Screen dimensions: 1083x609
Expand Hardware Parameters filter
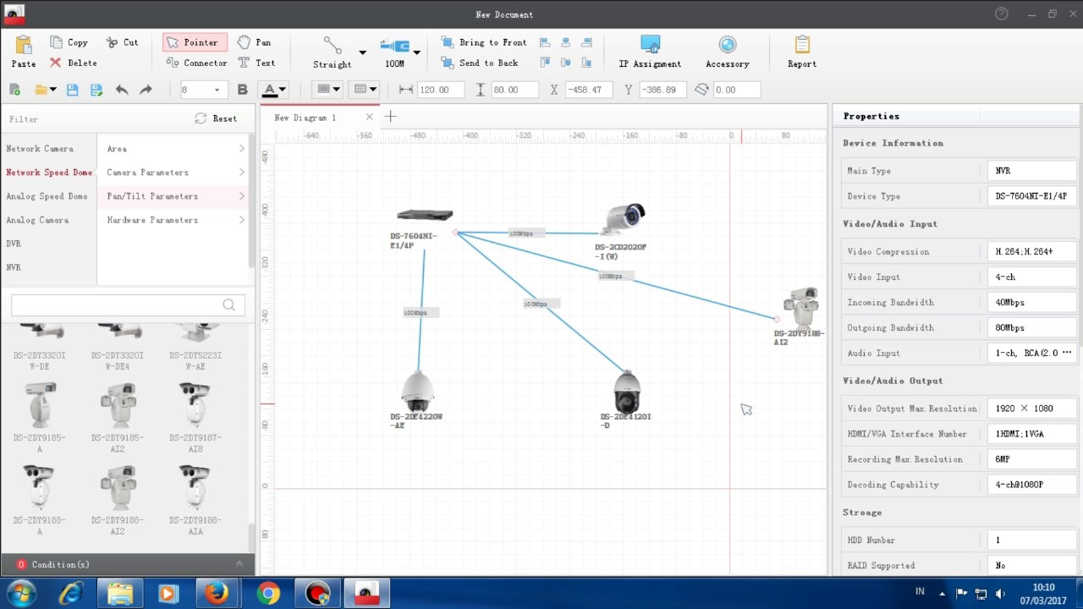(x=174, y=220)
